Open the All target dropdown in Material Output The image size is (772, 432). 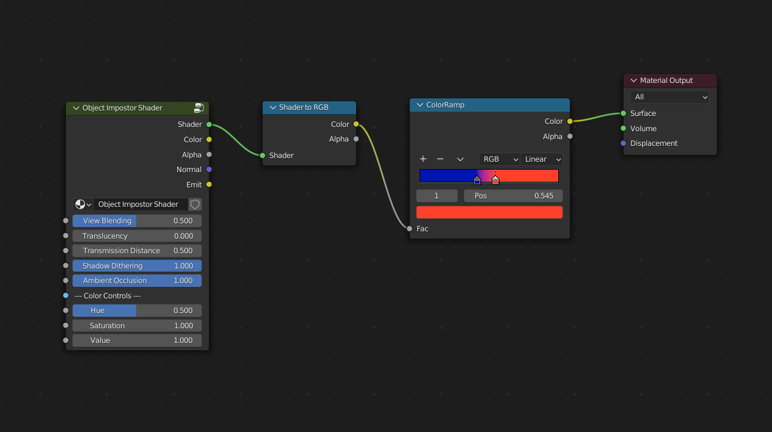669,97
